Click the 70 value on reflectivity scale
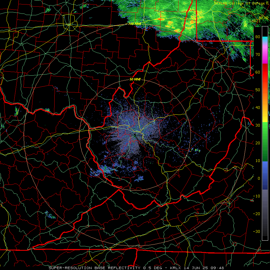This screenshot has width=270, height=270. (x=258, y=54)
